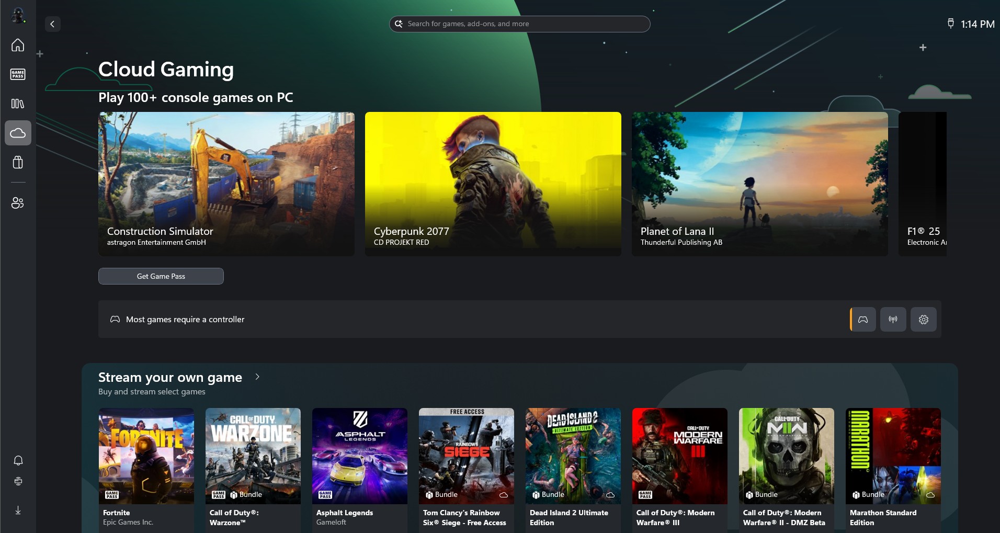The width and height of the screenshot is (1000, 533).
Task: Open the Social friends icon
Action: pyautogui.click(x=17, y=203)
